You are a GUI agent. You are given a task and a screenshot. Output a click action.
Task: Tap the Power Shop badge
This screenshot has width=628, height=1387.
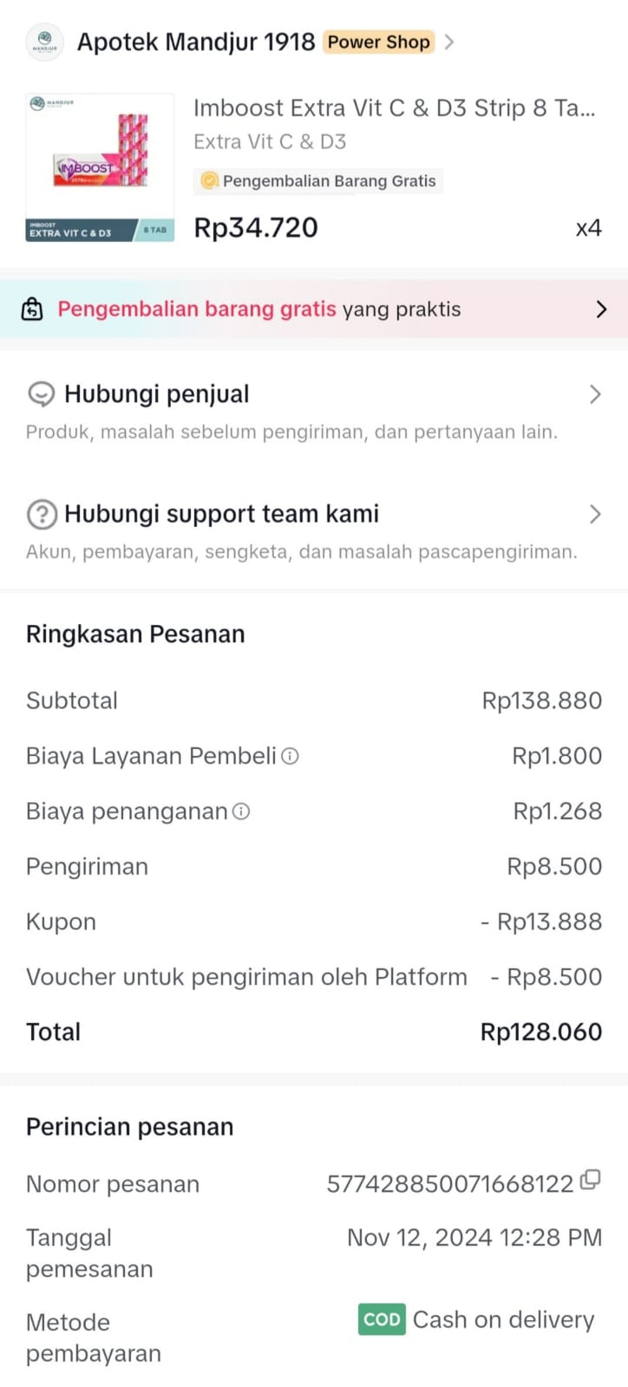click(378, 42)
